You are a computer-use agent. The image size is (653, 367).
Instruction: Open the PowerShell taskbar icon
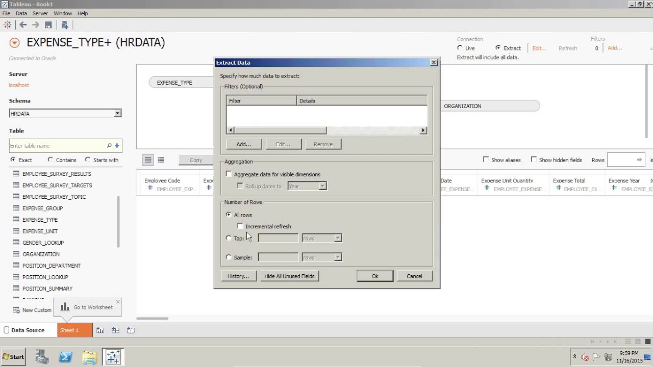click(x=65, y=357)
